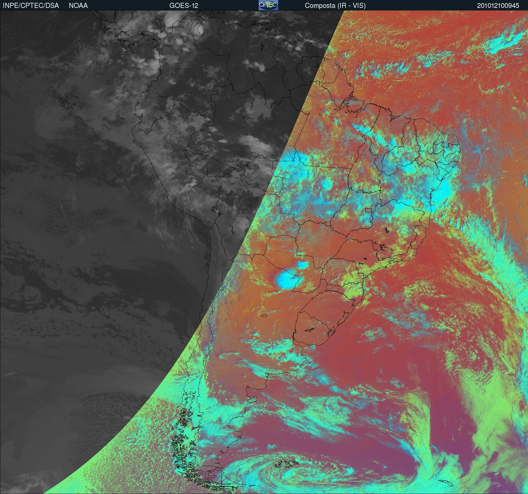Click the NOAA text in the header
The width and height of the screenshot is (528, 494).
pos(78,6)
